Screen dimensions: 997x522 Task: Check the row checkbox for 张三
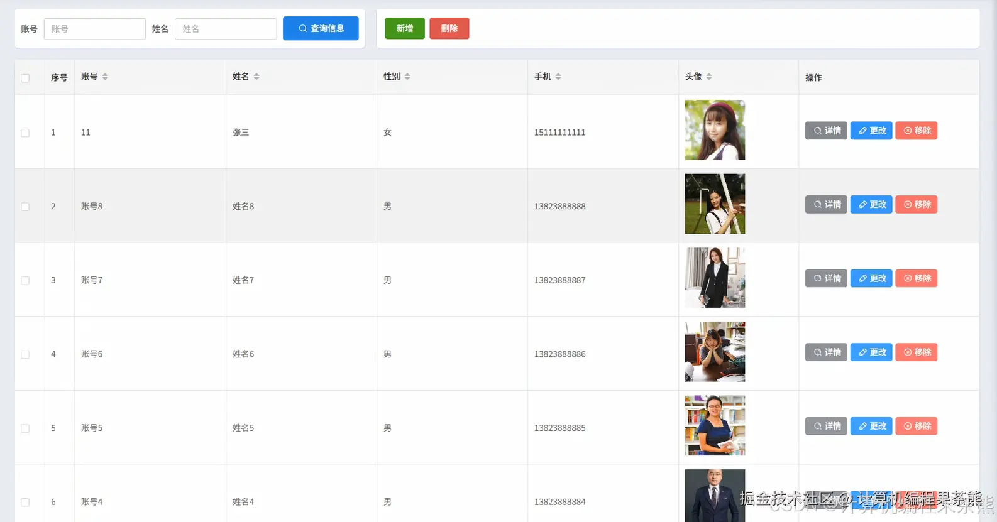point(25,133)
